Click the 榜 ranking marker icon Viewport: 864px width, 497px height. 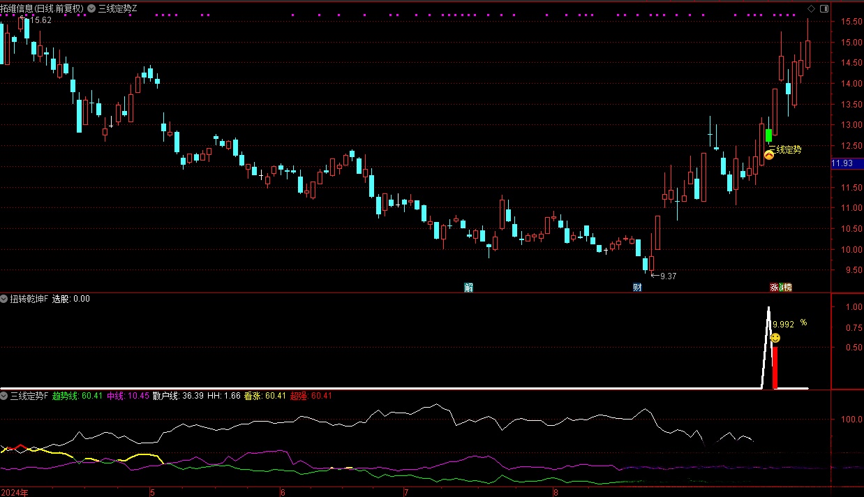tap(787, 287)
